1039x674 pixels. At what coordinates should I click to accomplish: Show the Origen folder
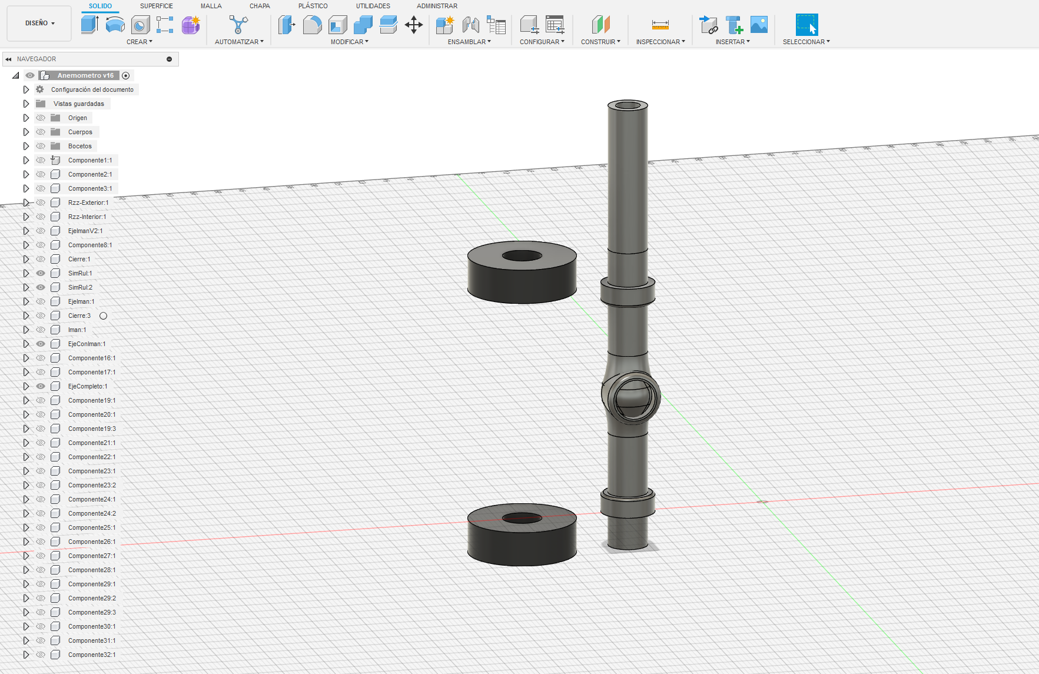[41, 118]
